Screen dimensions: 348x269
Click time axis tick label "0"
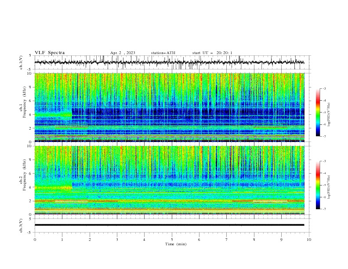coord(35,240)
